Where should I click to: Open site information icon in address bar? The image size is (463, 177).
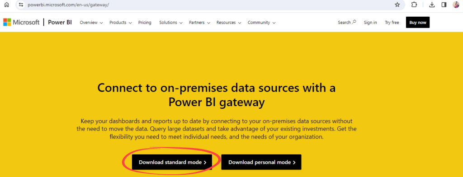click(21, 5)
